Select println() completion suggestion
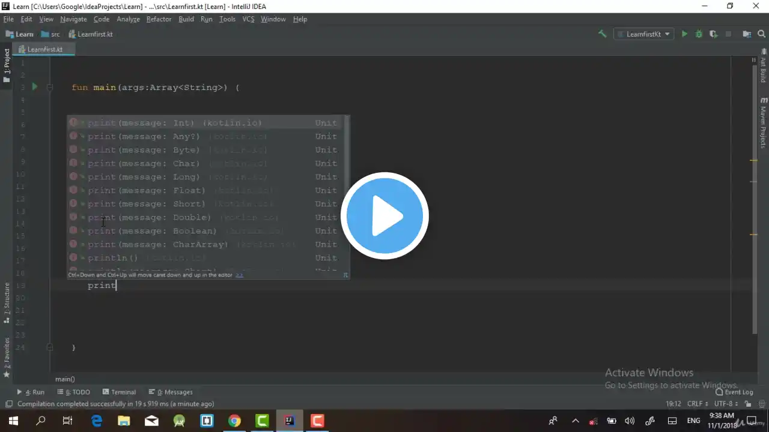The height and width of the screenshot is (432, 769). point(205,258)
